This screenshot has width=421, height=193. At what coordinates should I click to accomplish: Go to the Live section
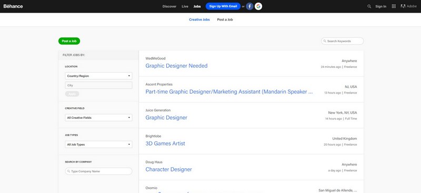(185, 6)
